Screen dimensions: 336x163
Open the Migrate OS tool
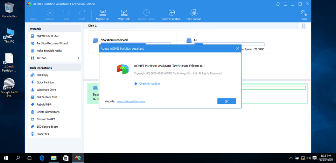click(103, 15)
